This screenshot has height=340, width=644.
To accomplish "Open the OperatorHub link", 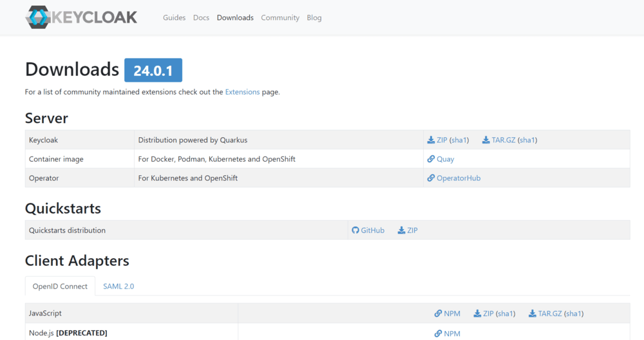I will tap(459, 178).
